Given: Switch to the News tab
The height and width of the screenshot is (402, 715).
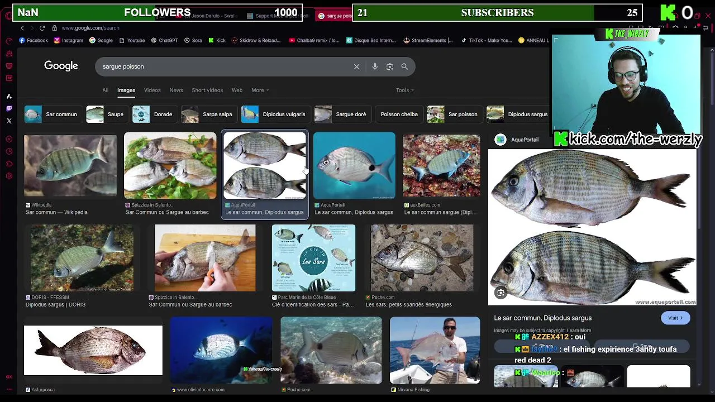Looking at the screenshot, I should point(176,90).
